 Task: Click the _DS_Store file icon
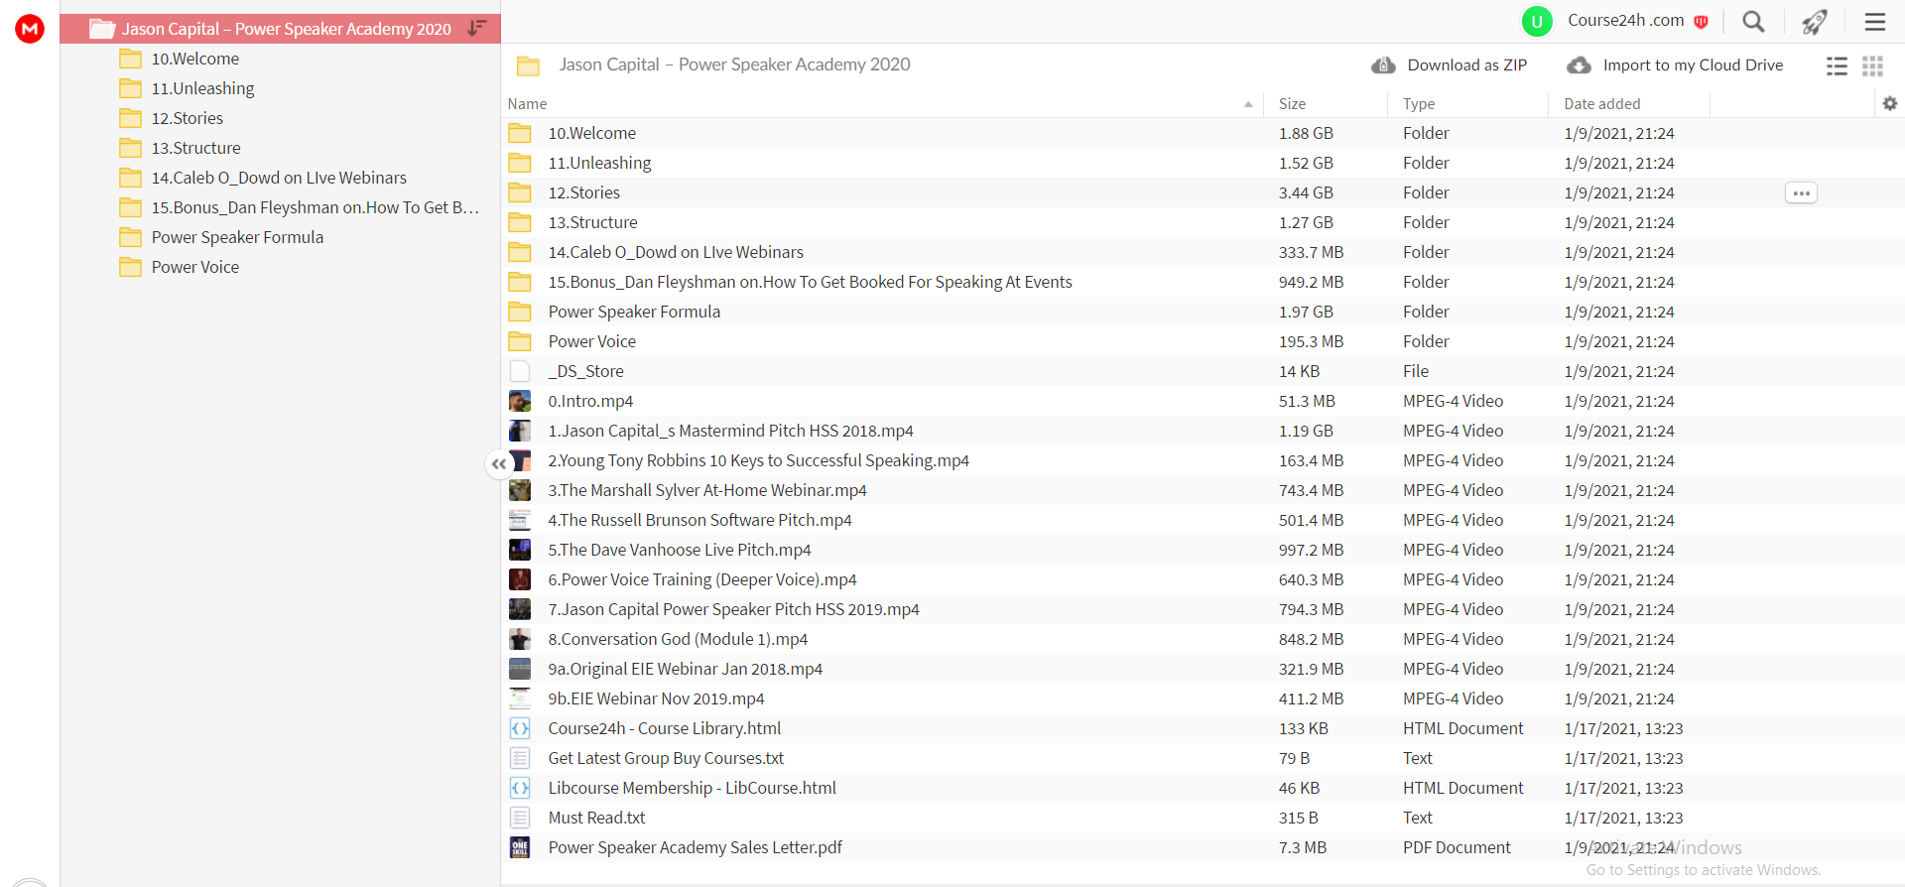click(520, 371)
